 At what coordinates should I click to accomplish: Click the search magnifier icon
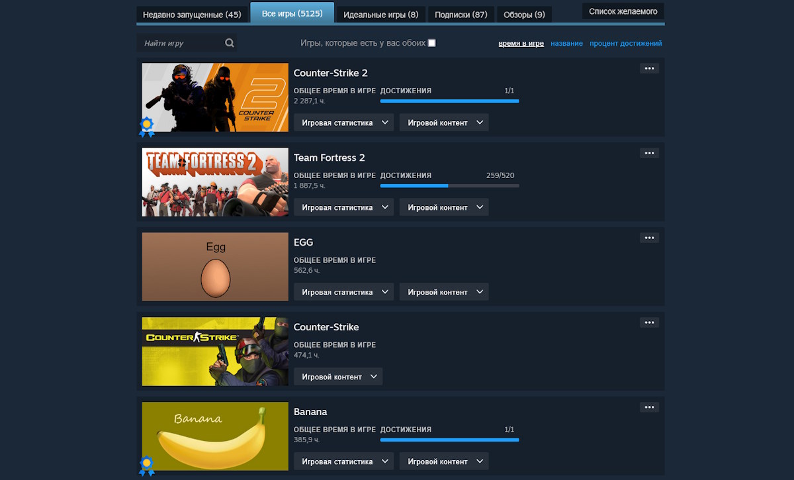pos(229,43)
